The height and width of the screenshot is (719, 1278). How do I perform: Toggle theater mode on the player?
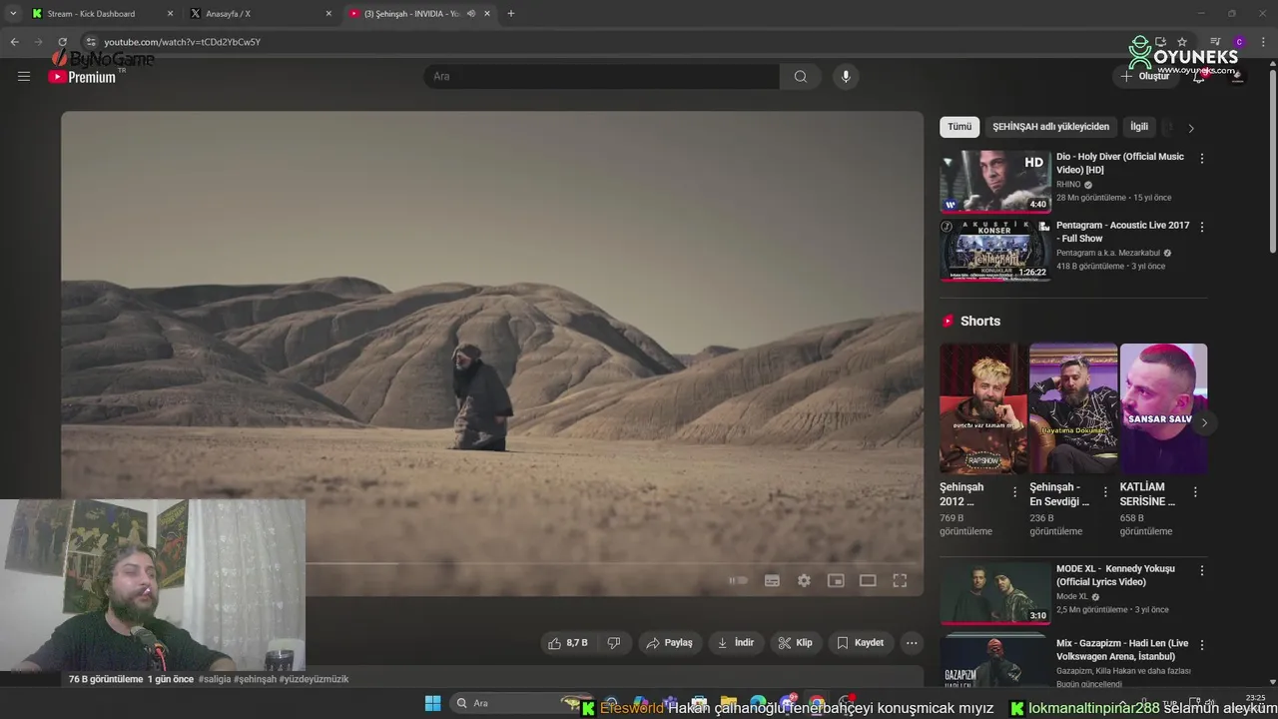(868, 580)
